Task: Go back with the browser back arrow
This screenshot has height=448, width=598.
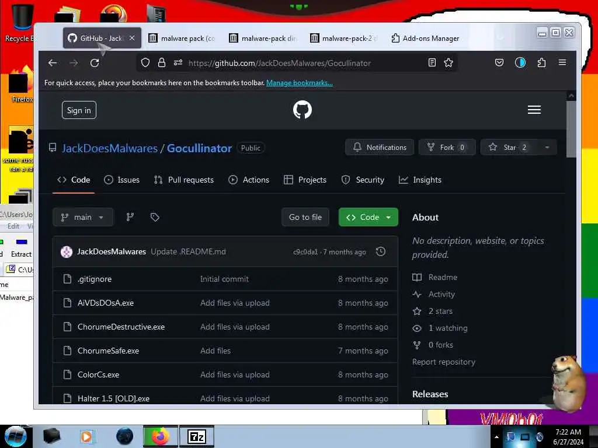Action: pos(53,63)
